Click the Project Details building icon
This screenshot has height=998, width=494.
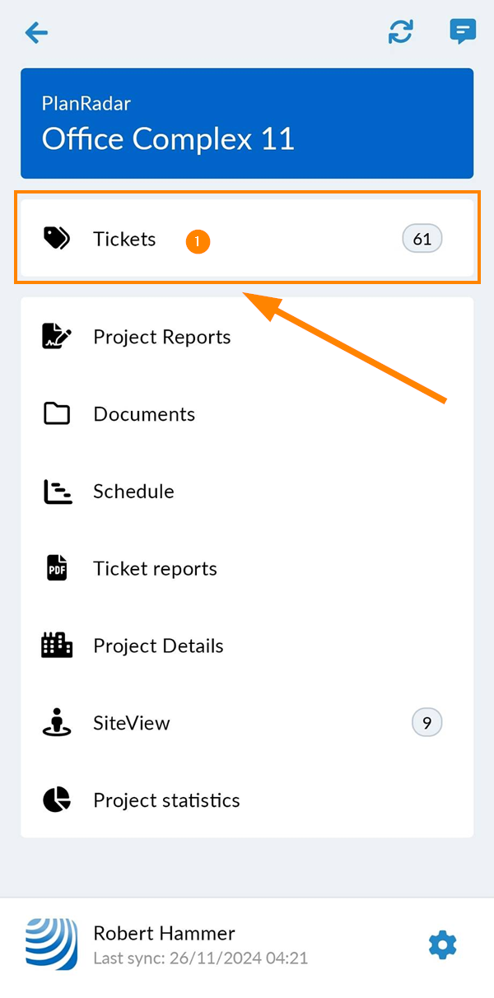tap(57, 645)
